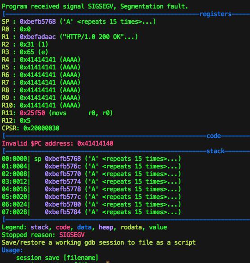This screenshot has width=250, height=263.
Task: Select the R8 register line
Action: 41,90
